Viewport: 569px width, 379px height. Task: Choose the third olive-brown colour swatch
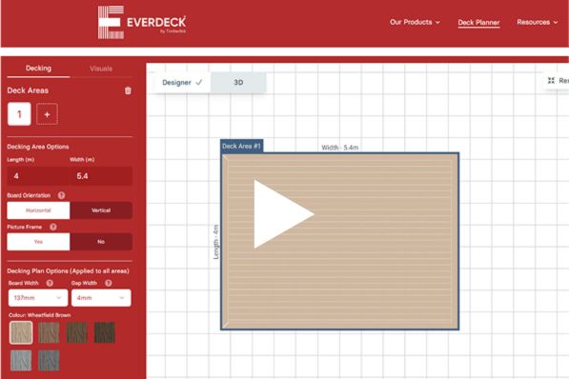tap(77, 332)
